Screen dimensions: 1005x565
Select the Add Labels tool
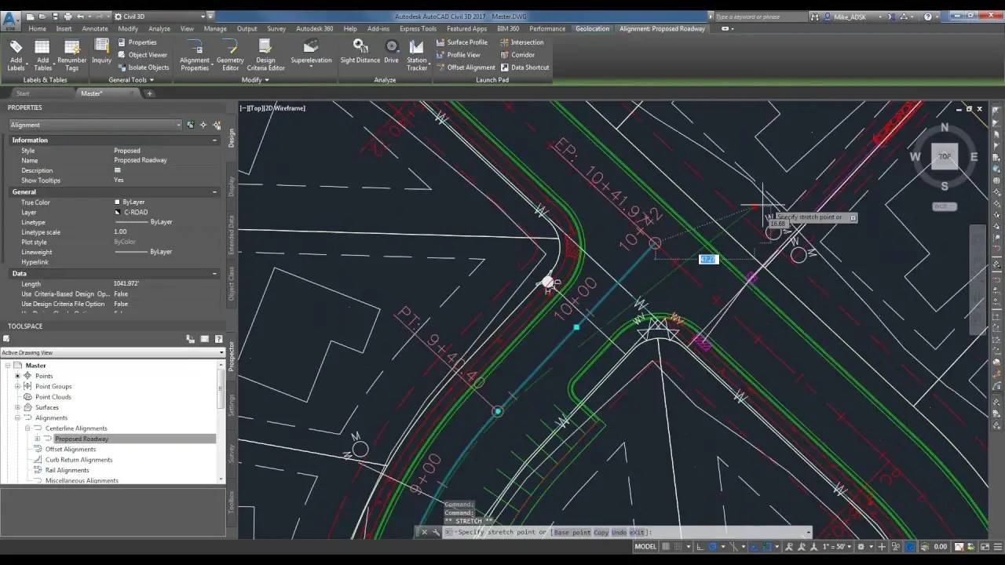coord(16,53)
